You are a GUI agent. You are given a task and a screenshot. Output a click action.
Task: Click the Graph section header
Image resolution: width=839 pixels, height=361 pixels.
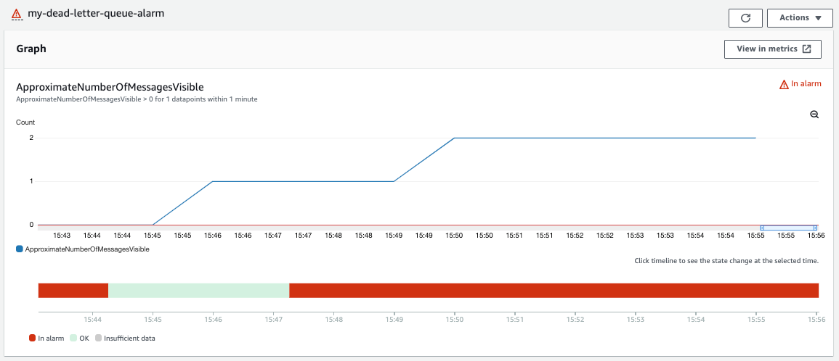(x=31, y=49)
